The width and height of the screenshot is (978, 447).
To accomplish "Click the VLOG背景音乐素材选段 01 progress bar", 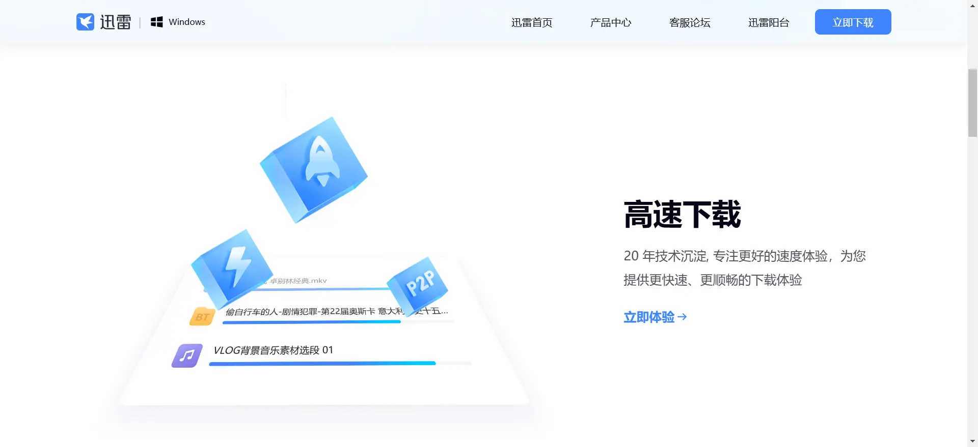I will click(340, 364).
